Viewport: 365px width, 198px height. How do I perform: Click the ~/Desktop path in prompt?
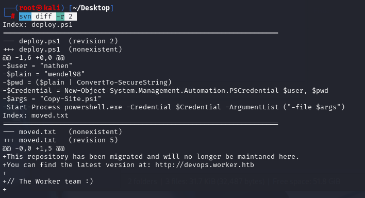[91, 8]
